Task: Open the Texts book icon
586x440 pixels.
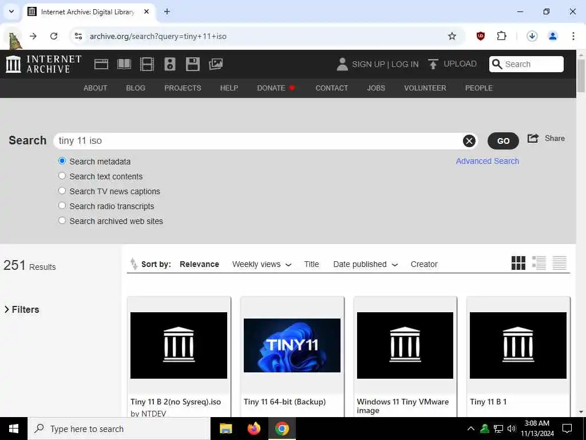Action: click(x=124, y=64)
